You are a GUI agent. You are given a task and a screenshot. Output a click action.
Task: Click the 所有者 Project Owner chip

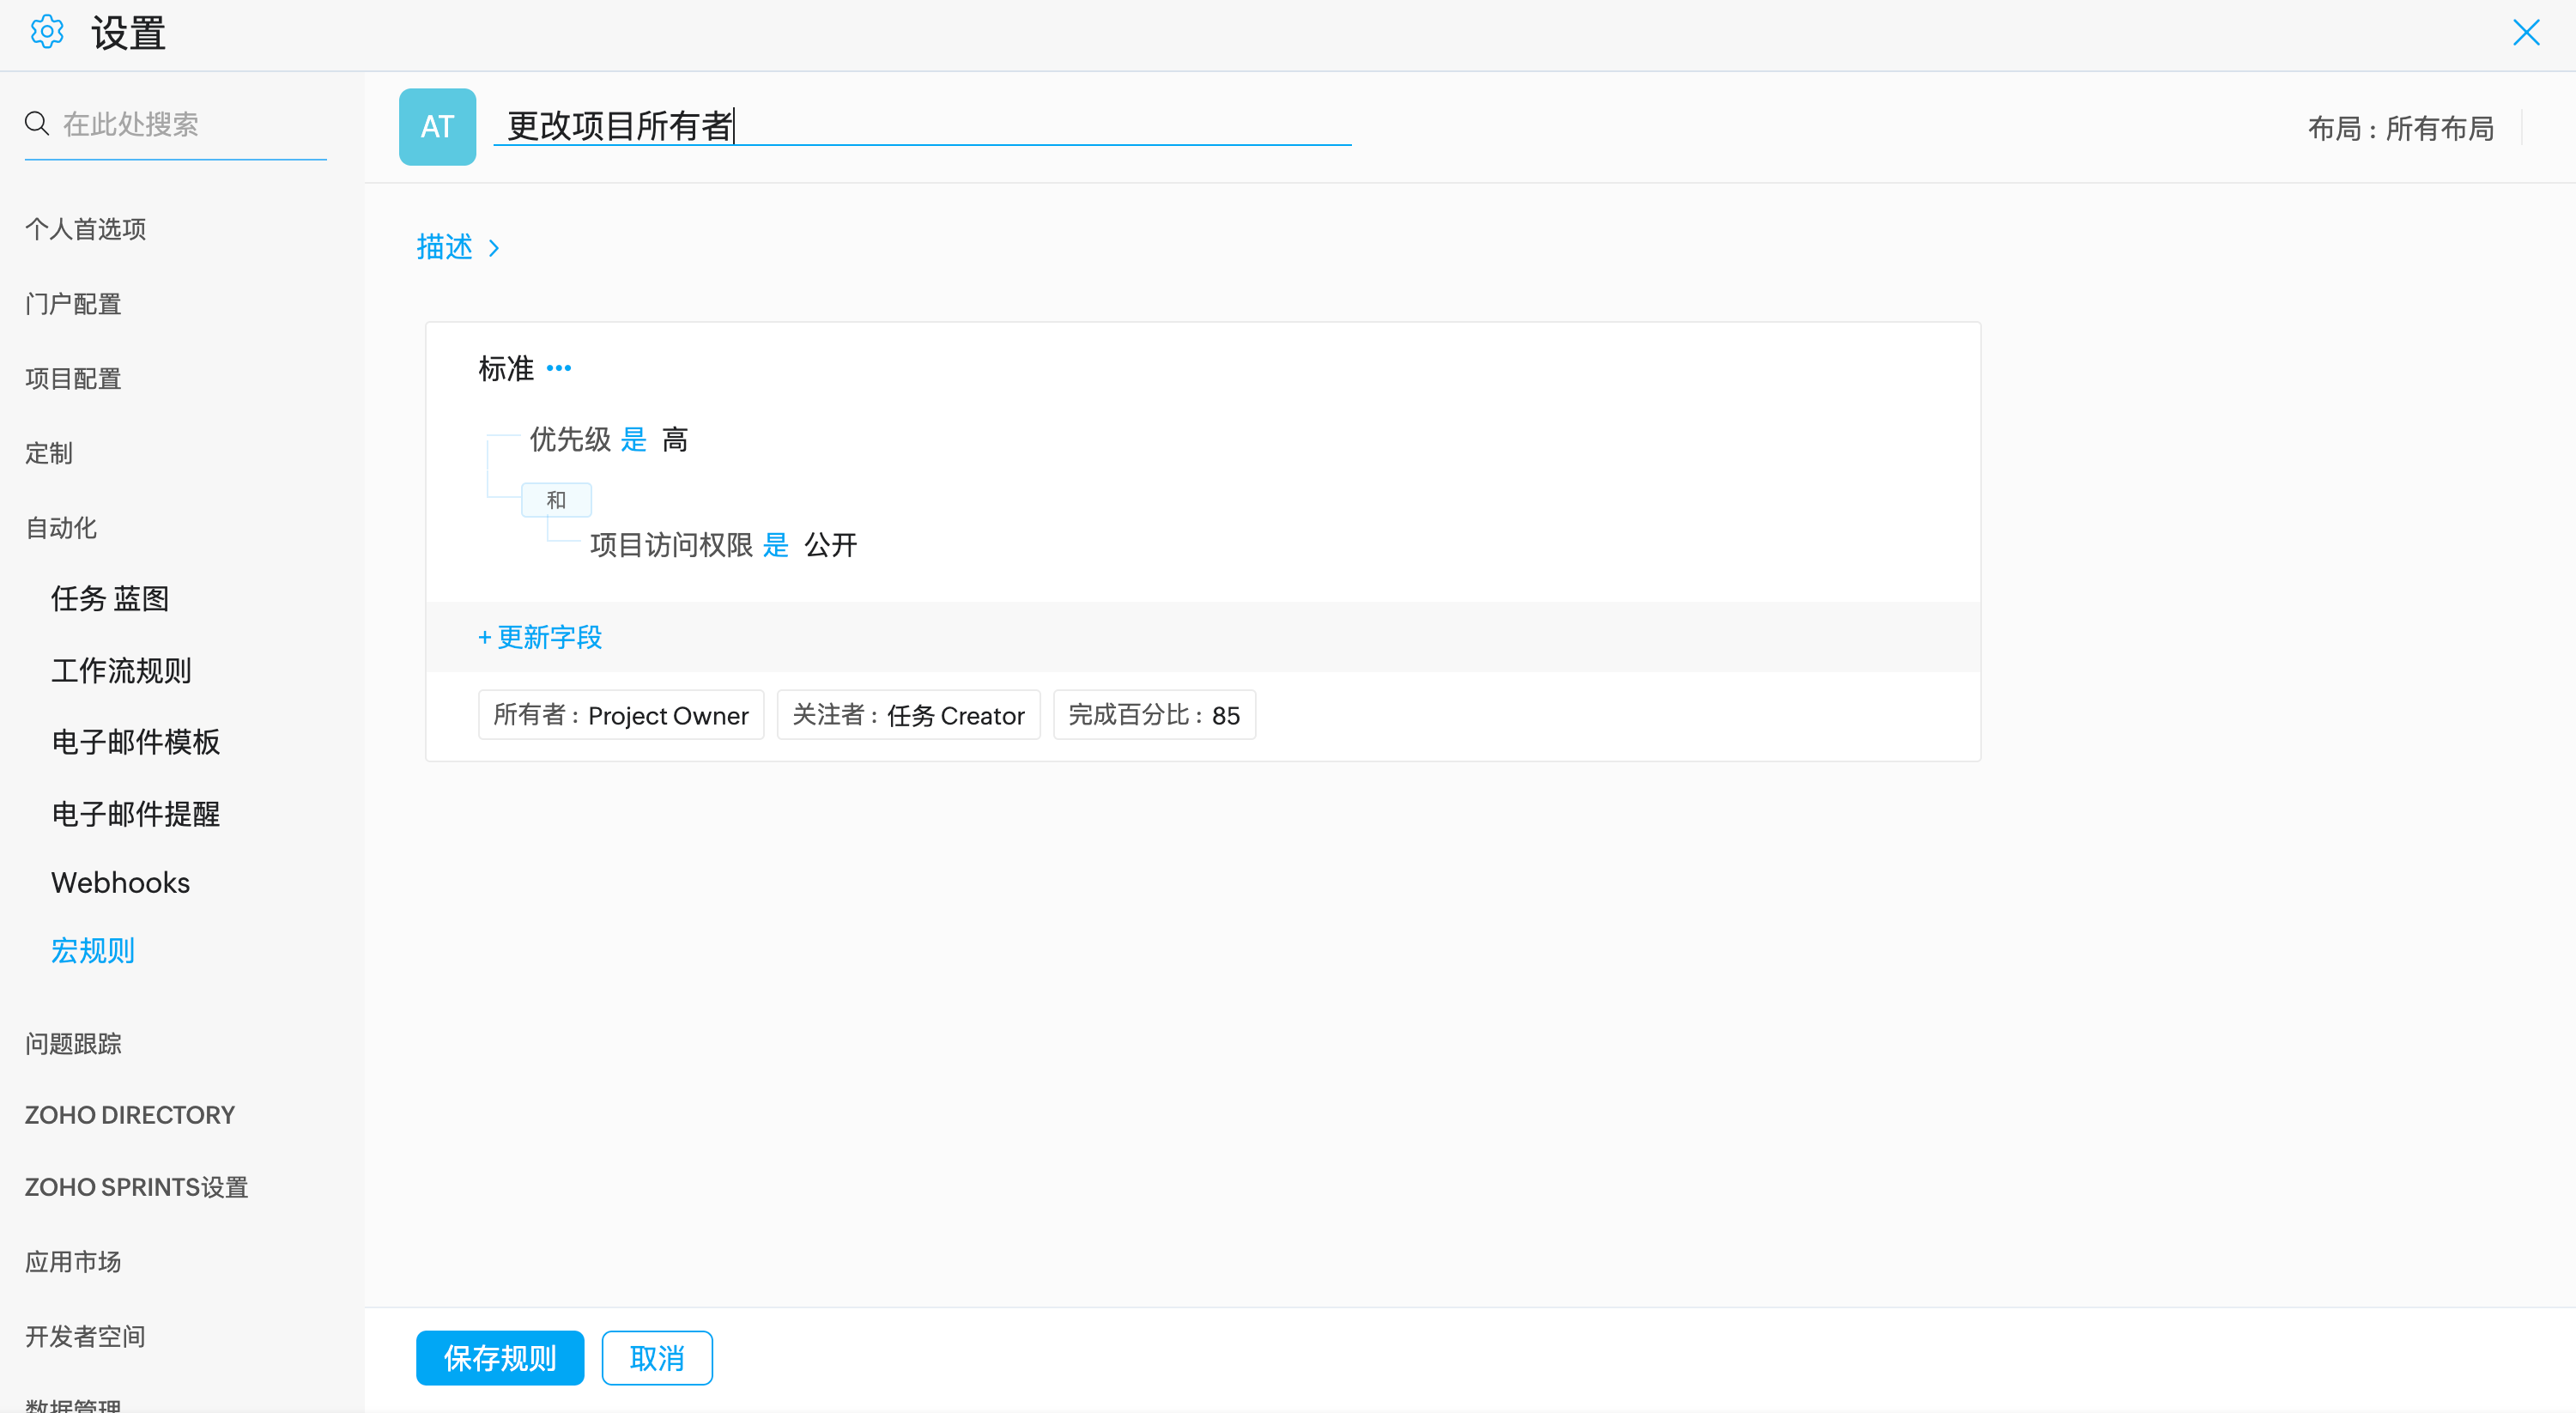click(620, 715)
